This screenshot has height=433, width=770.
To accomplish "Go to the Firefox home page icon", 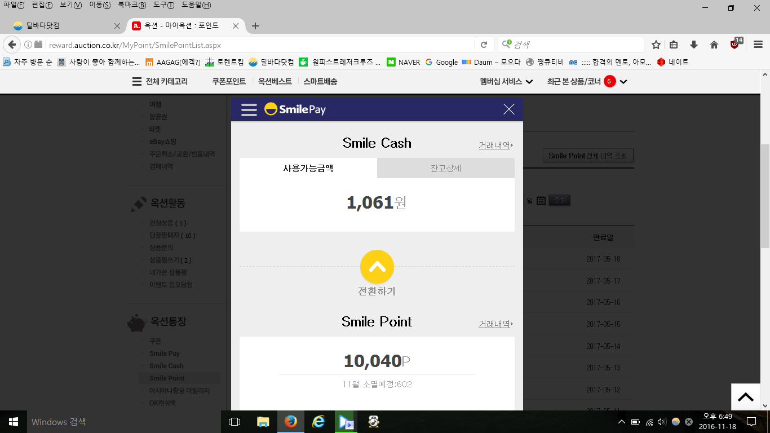I will tap(714, 45).
